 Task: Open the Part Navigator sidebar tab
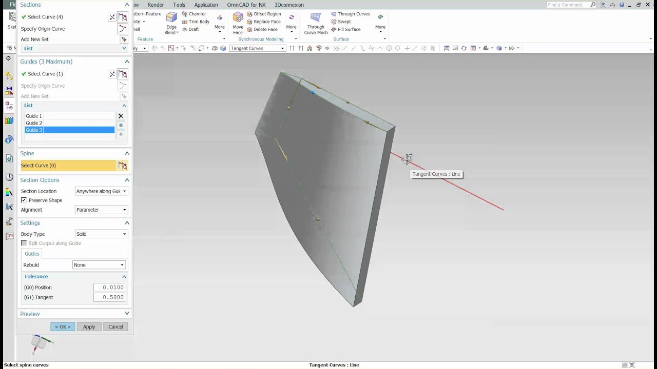click(x=9, y=107)
